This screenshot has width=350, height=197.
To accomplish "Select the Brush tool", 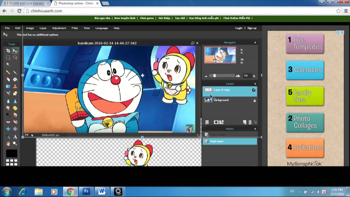I will tap(15, 73).
